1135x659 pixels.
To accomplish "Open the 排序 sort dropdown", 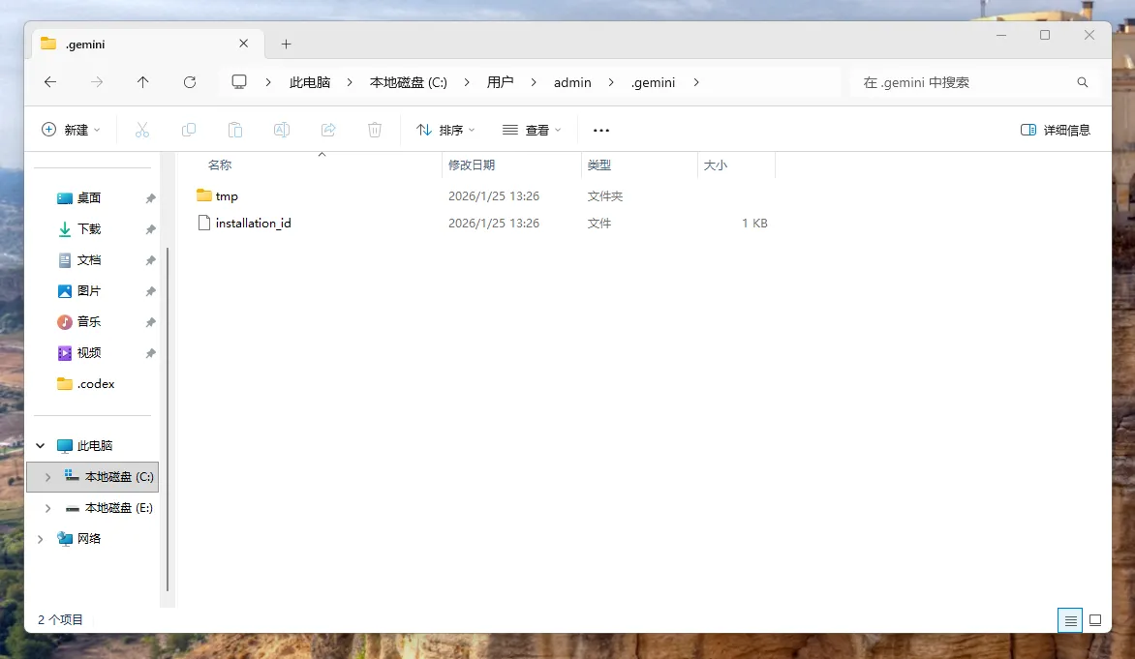I will pyautogui.click(x=445, y=130).
